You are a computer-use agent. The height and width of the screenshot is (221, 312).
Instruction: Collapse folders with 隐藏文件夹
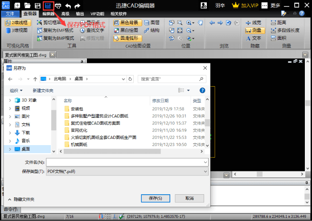[21, 199]
